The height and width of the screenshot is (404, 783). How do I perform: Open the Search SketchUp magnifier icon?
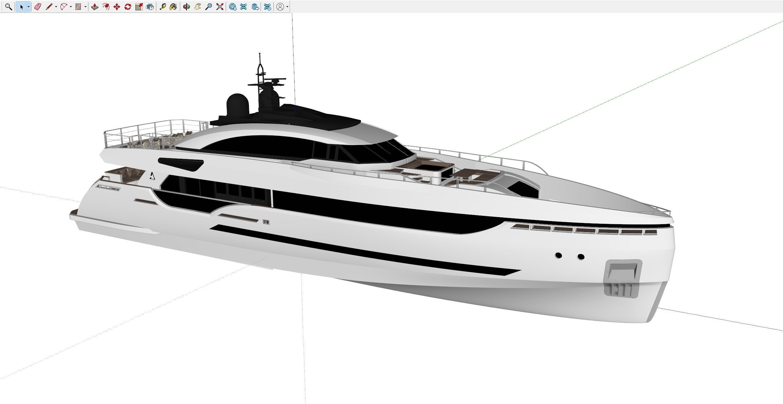tap(9, 7)
